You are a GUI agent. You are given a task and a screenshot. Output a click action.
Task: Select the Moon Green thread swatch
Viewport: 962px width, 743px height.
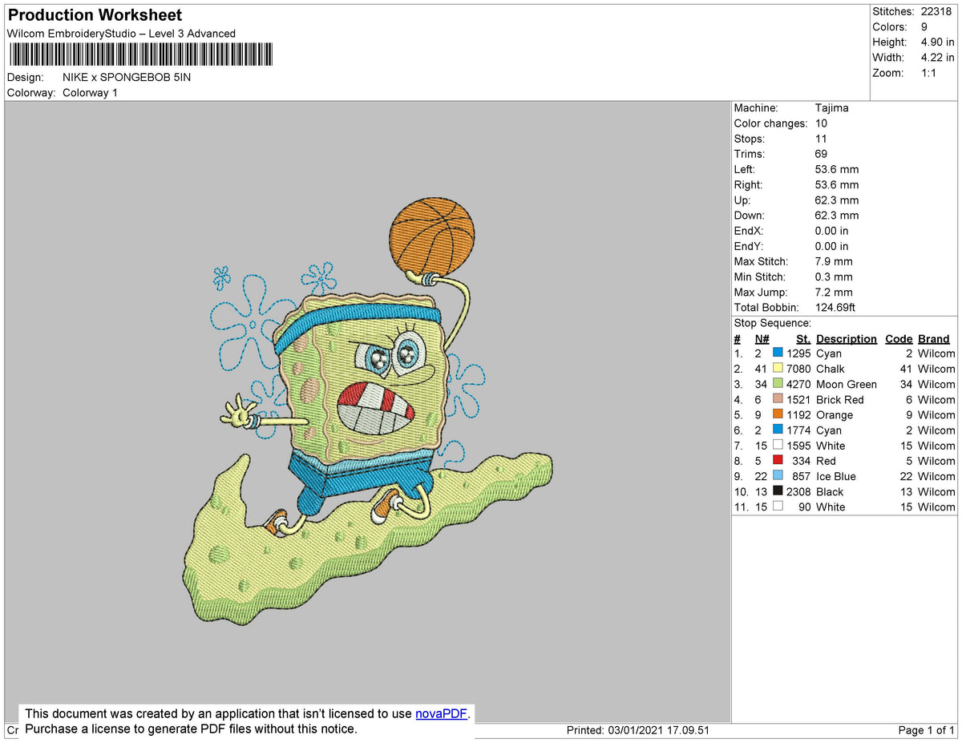(x=777, y=384)
